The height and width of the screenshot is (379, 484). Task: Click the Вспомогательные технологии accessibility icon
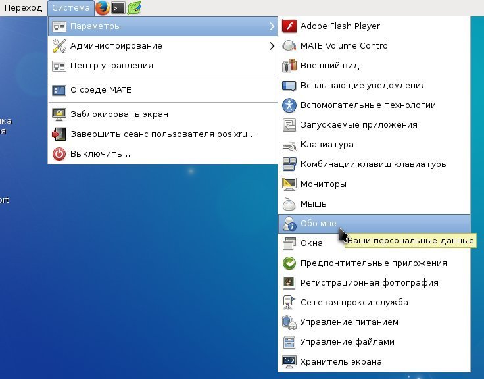pos(289,105)
